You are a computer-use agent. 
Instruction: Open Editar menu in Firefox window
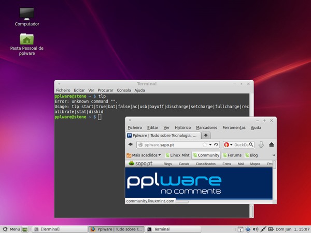pyautogui.click(x=152, y=127)
